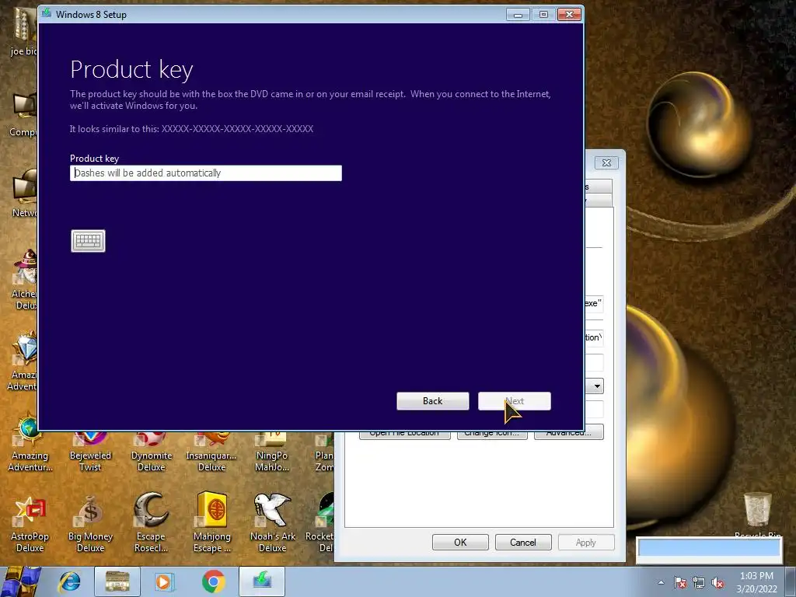Screen dimensions: 796x597
Task: Click the Apply button in properties dialog
Action: [586, 542]
